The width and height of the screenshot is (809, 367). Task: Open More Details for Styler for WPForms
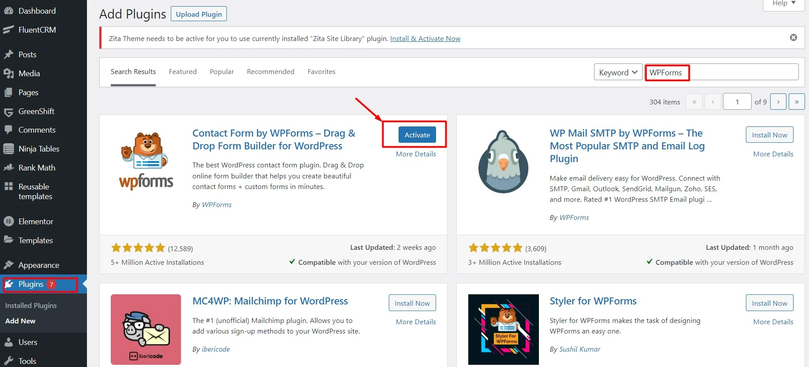[773, 322]
